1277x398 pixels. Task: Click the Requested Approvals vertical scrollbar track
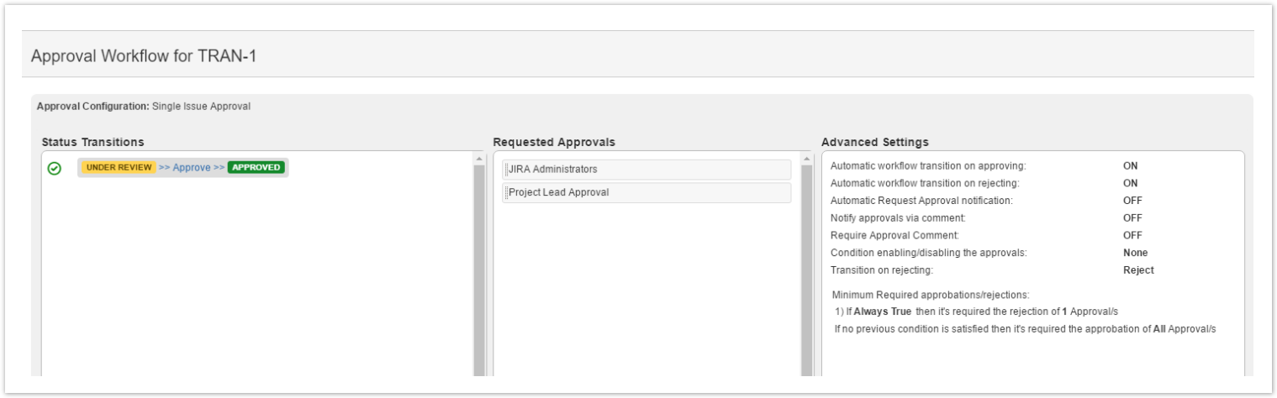click(807, 269)
